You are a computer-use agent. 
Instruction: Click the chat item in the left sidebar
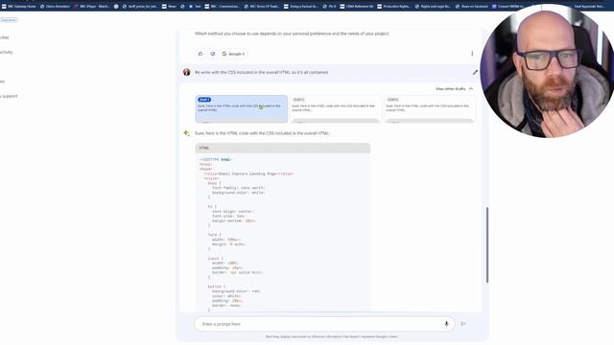pos(4,37)
